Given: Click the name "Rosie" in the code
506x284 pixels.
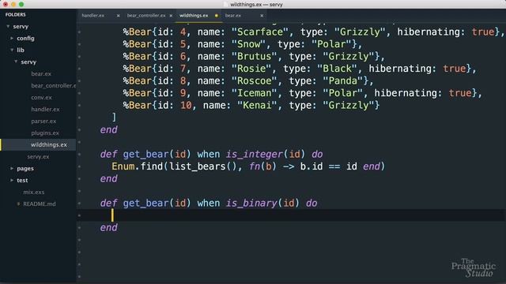Looking at the screenshot, I should 251,69.
